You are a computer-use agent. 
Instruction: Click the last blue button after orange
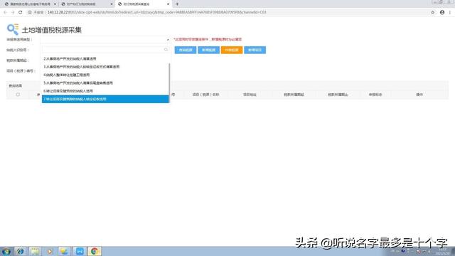[x=255, y=50]
